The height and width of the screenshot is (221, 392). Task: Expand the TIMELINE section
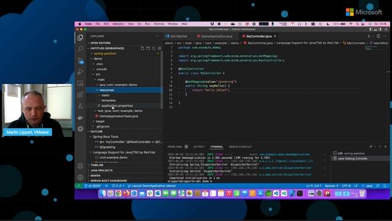97,165
